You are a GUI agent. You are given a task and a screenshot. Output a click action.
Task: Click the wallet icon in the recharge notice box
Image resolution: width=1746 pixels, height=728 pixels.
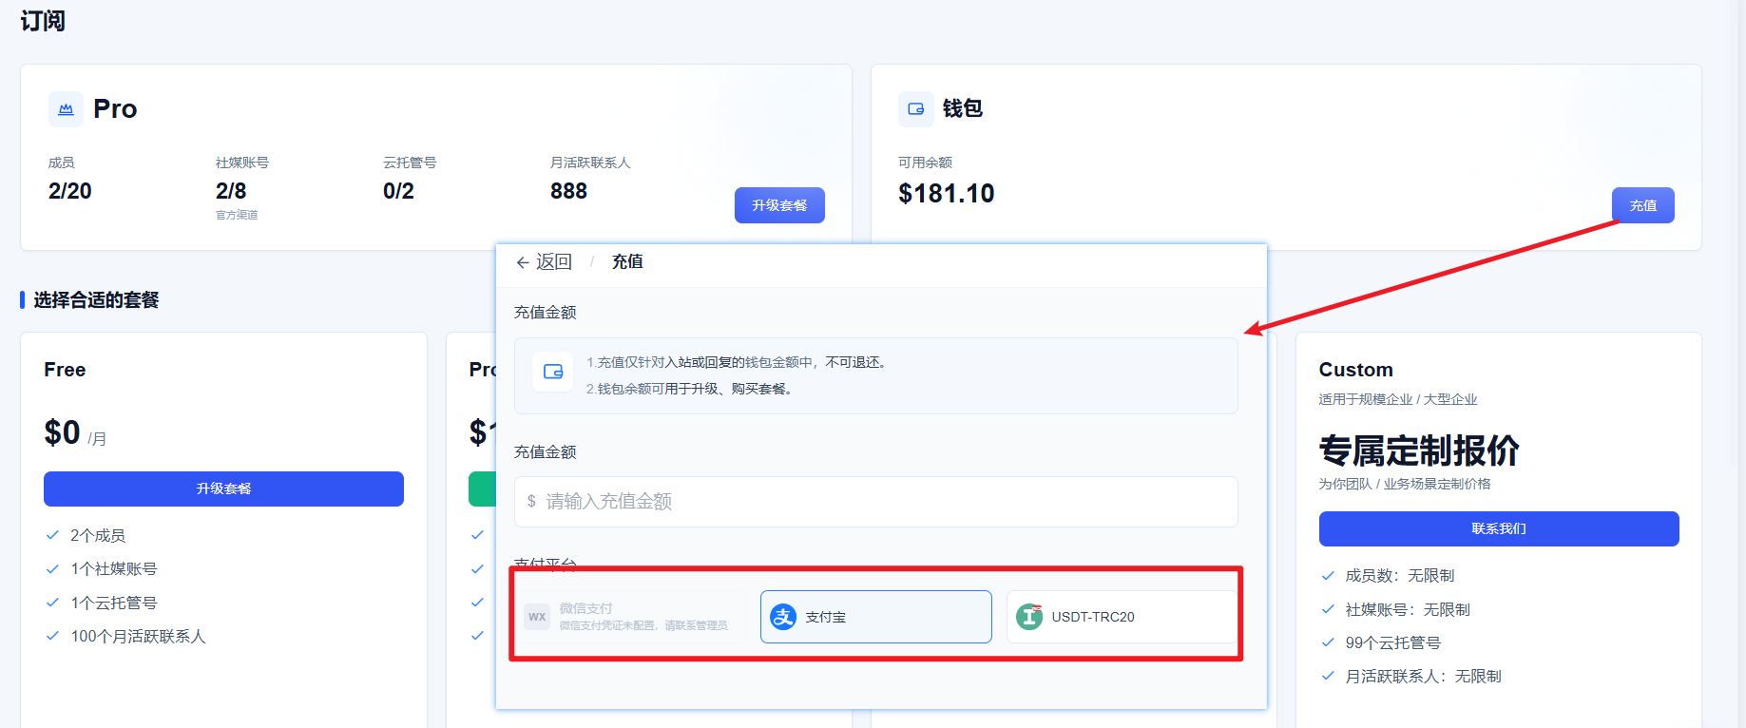point(553,372)
